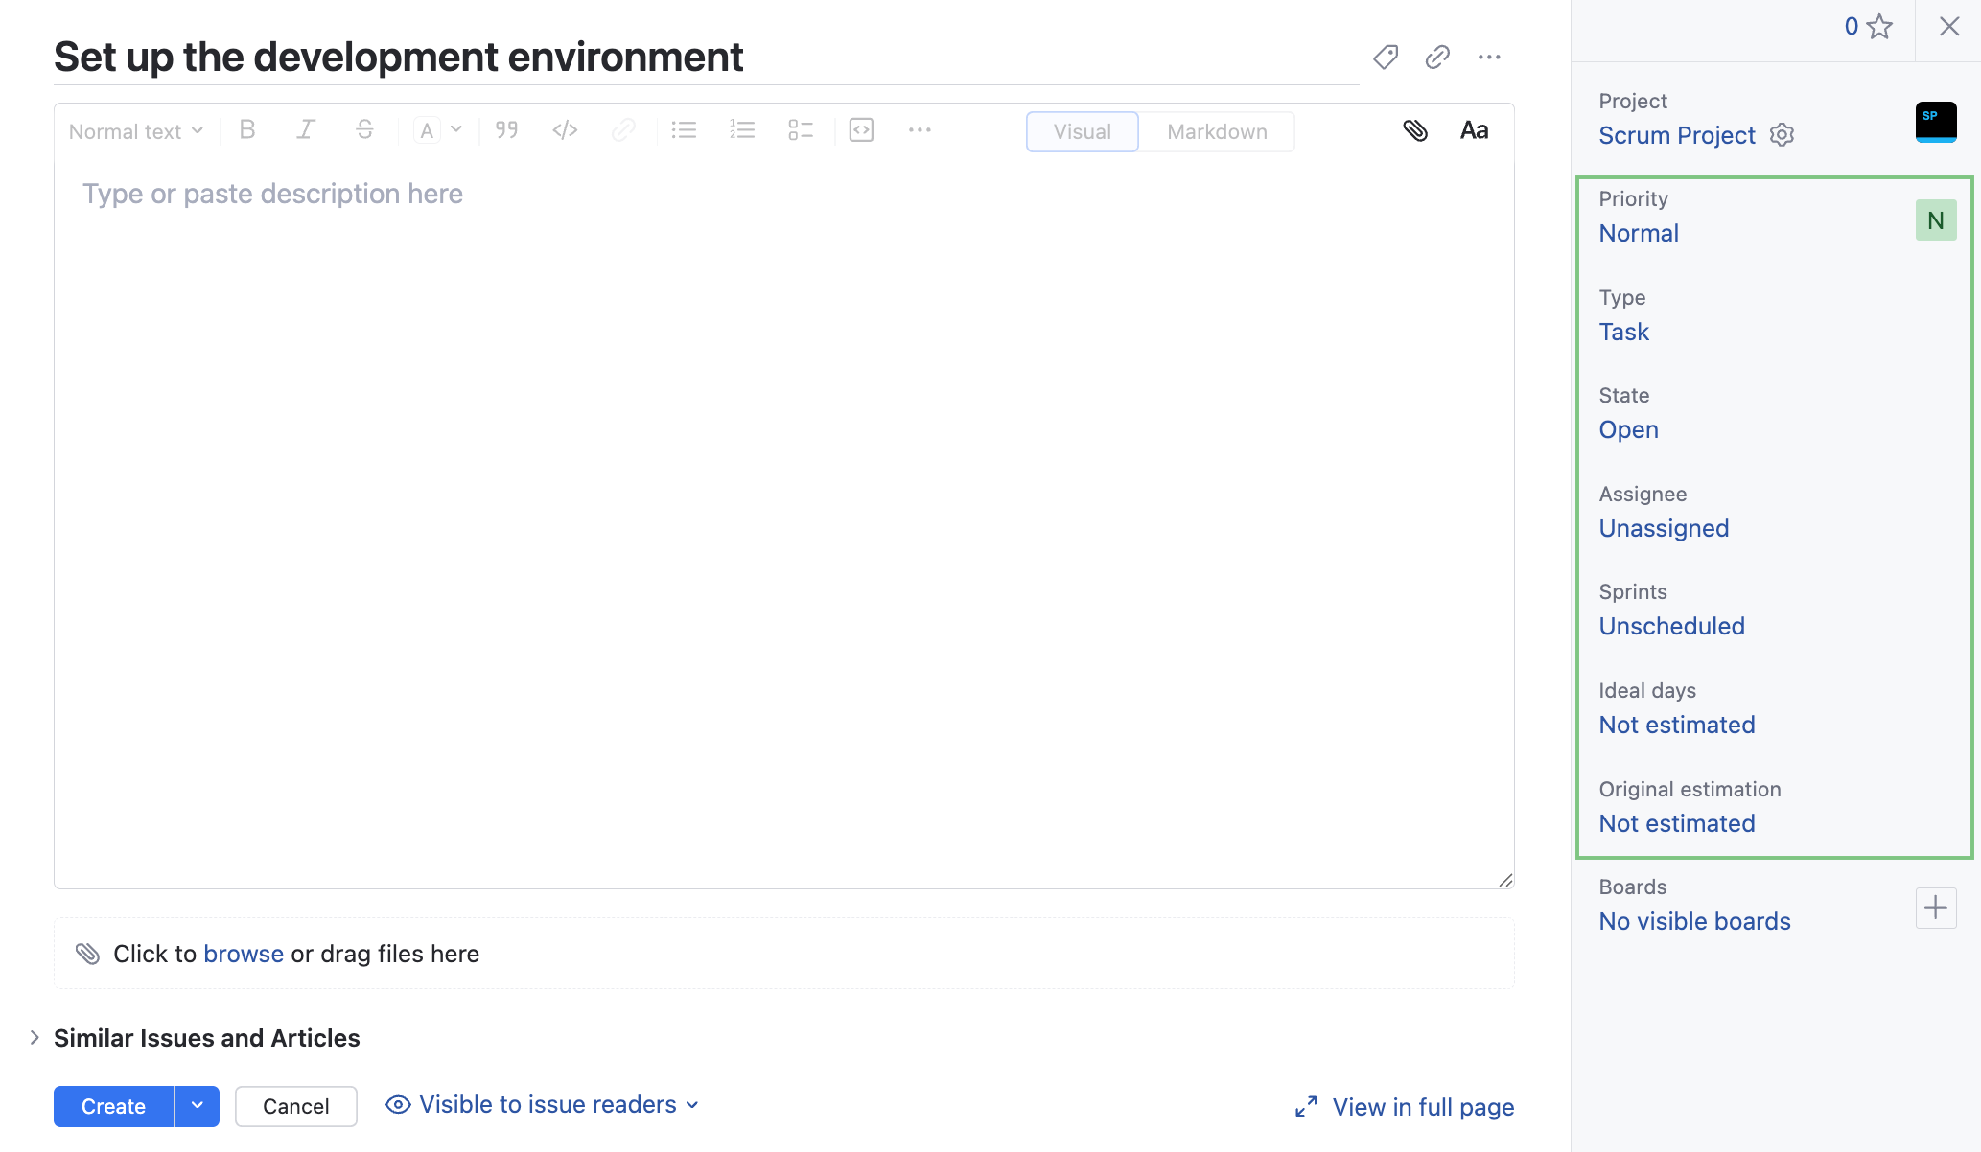
Task: Switch editor to Visual mode
Action: pyautogui.click(x=1082, y=132)
